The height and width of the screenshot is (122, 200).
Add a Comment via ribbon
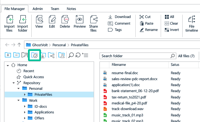(x=119, y=23)
